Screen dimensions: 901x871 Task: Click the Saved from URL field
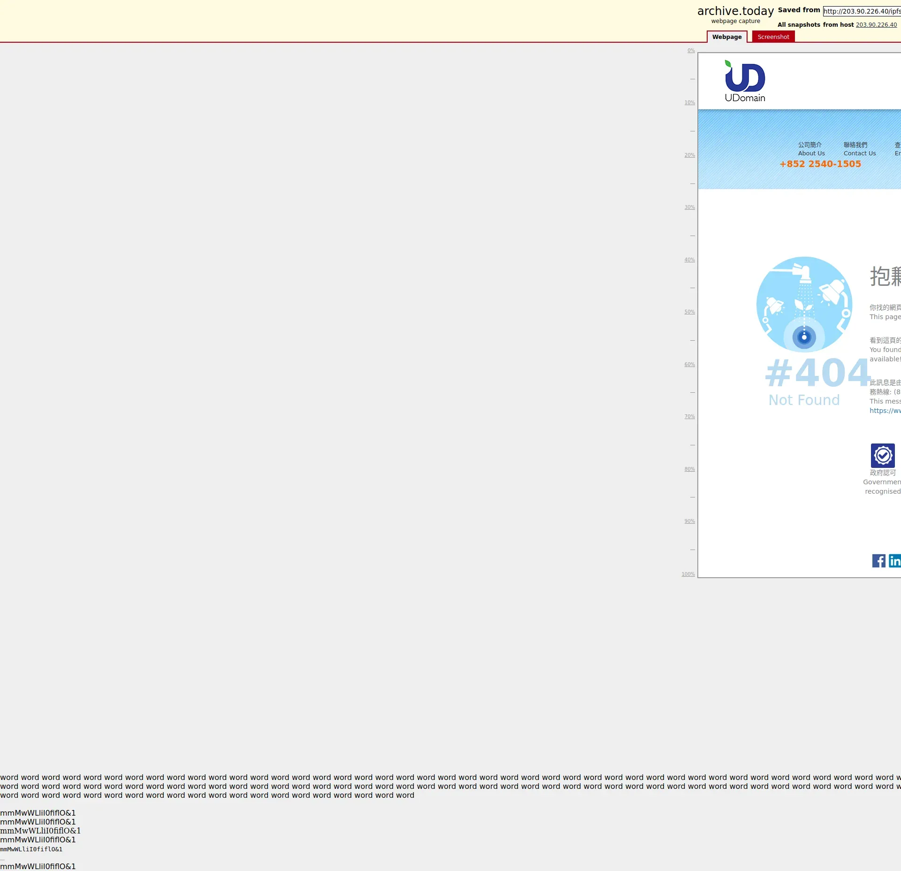862,11
